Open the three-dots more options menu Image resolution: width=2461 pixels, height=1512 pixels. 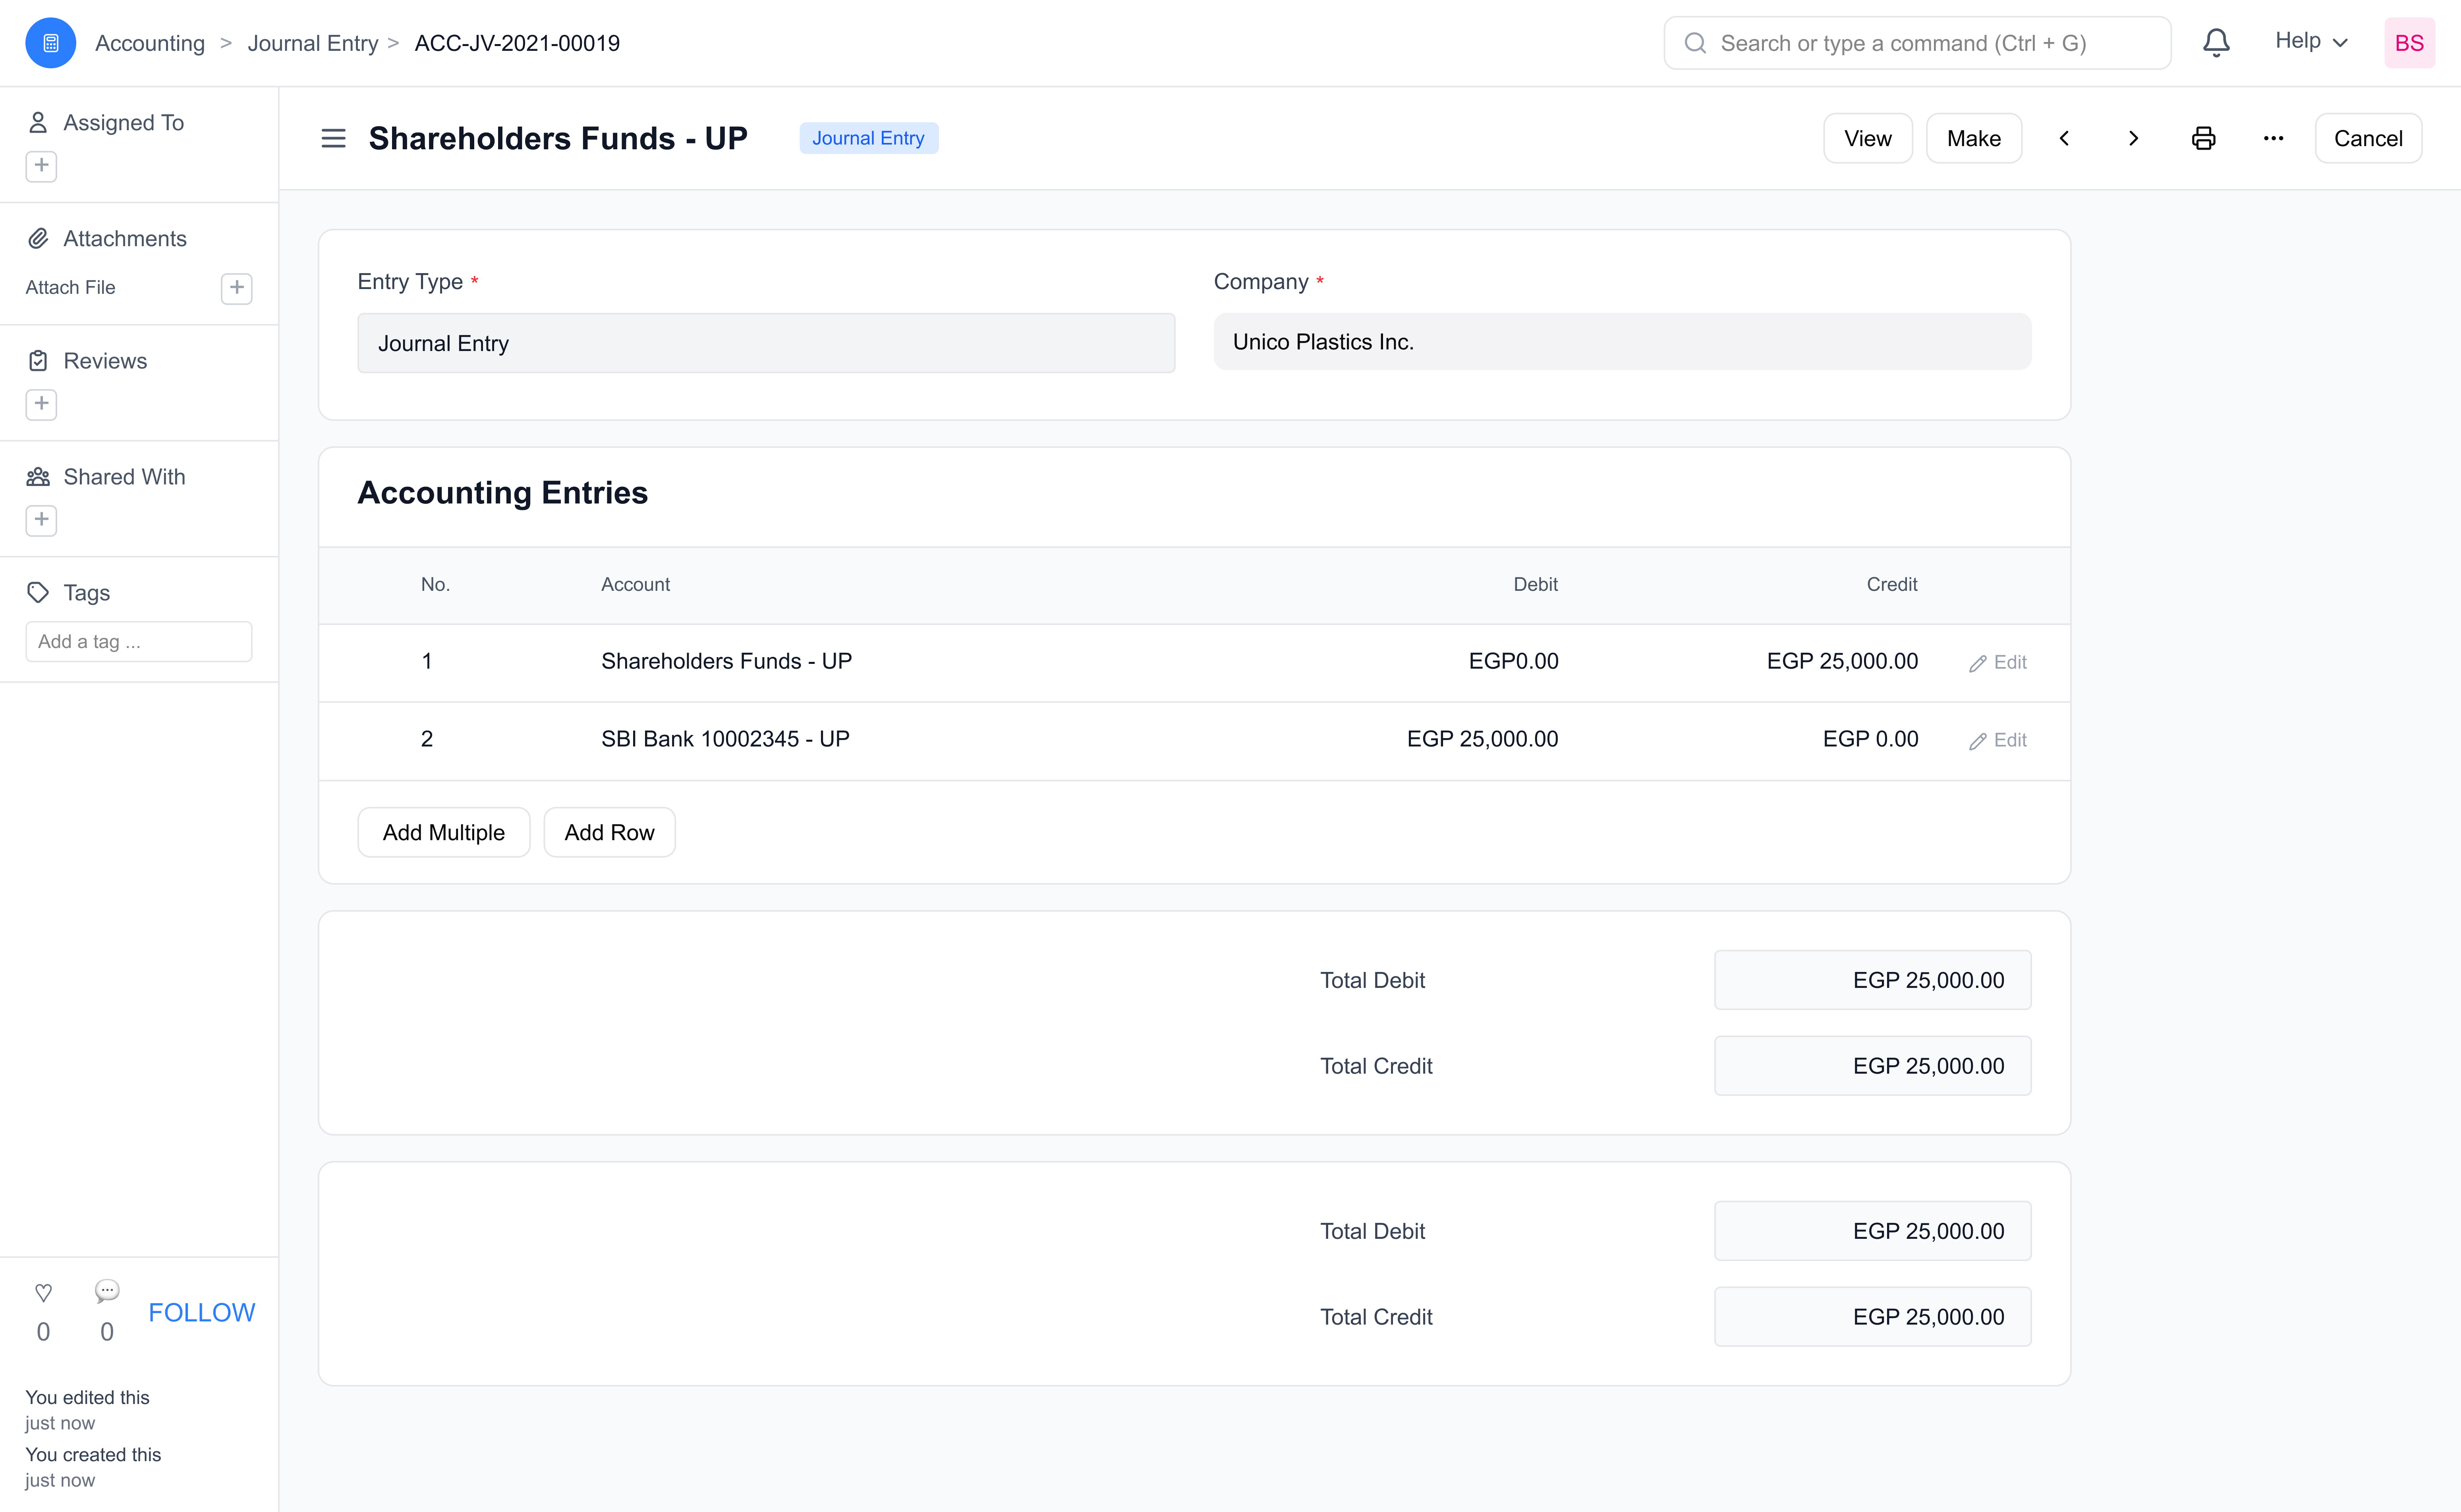click(2273, 138)
